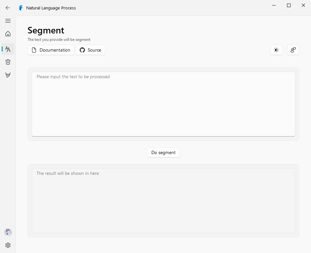Click the document icon inside Documentation button

(x=34, y=50)
